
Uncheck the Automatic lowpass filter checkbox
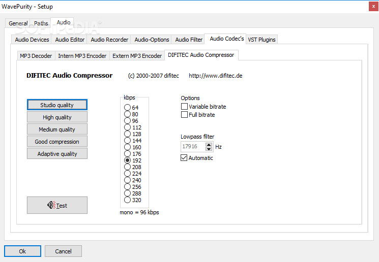(x=184, y=158)
